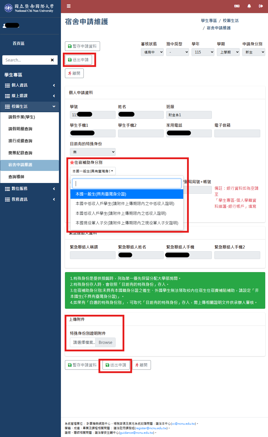This screenshot has height=437, width=268.
Task: Open the 審核狀態 dropdown
Action: click(x=152, y=52)
